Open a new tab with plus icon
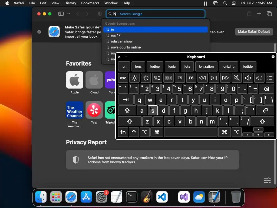The image size is (277, 208). [259, 14]
